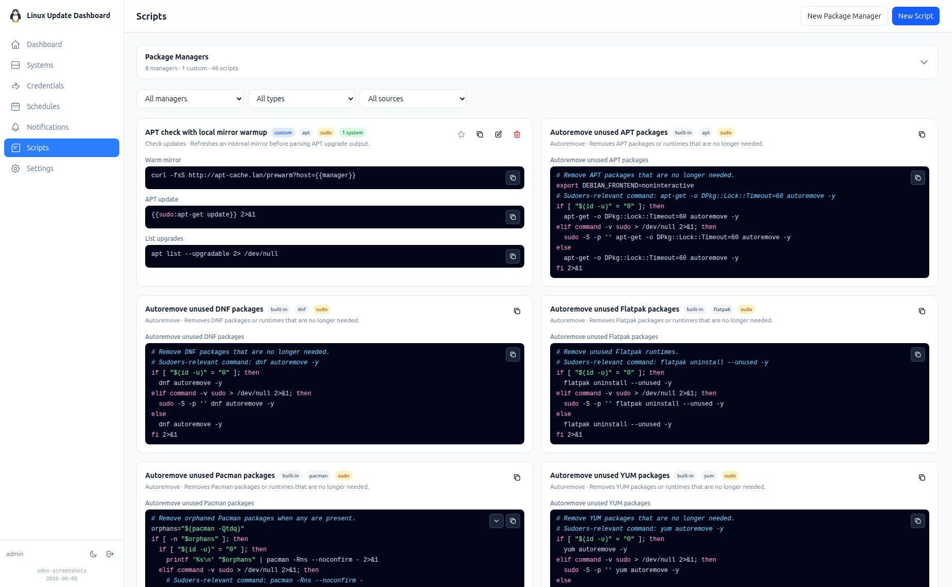Copy the Warm mirror curl command
This screenshot has height=587, width=952.
pos(513,178)
